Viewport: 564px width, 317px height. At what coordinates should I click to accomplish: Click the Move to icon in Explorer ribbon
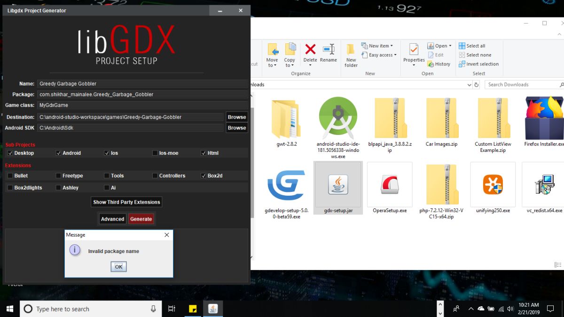tap(273, 49)
